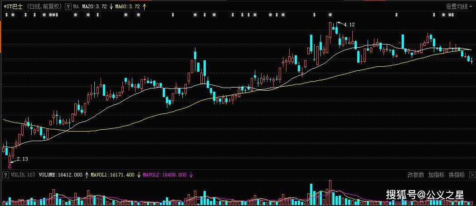Click the star event marker above the 4.12 peak
476x206 pixels.
point(330,15)
